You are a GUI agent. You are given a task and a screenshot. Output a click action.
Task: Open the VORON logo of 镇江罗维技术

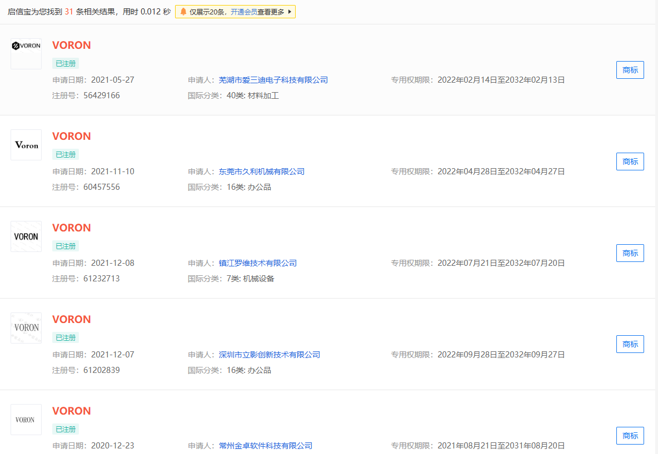pyautogui.click(x=26, y=236)
